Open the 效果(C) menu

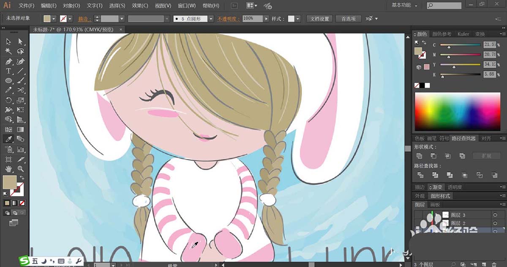point(139,6)
